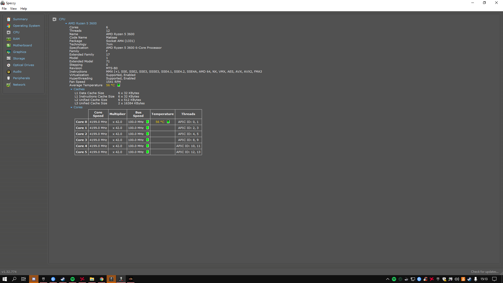Click the Storage drive icon
Image resolution: width=503 pixels, height=283 pixels.
[9, 58]
